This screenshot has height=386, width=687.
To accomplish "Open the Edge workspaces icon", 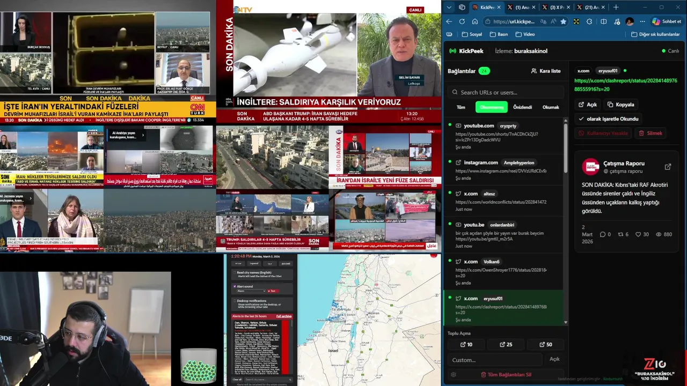I will coord(462,8).
